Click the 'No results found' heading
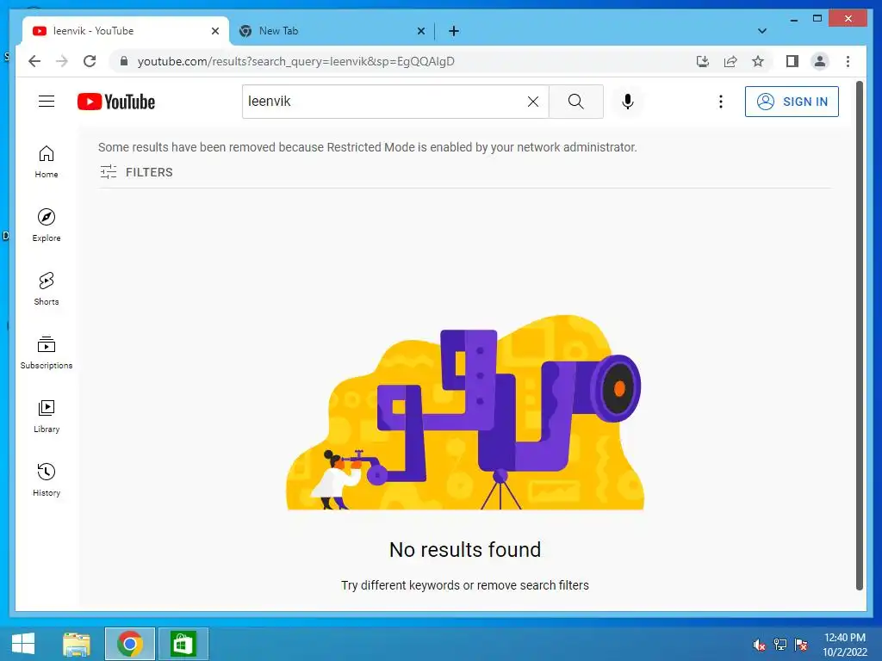This screenshot has width=882, height=661. (464, 549)
